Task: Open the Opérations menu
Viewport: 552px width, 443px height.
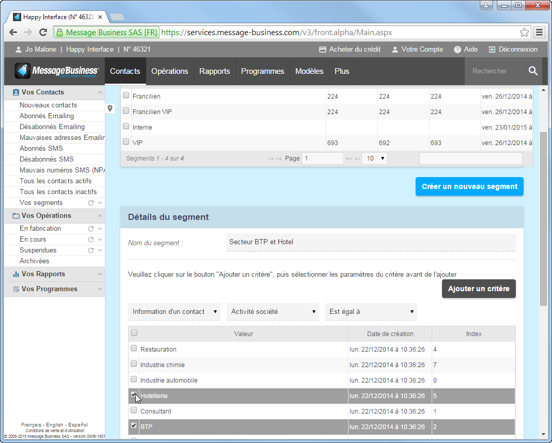Action: point(169,71)
